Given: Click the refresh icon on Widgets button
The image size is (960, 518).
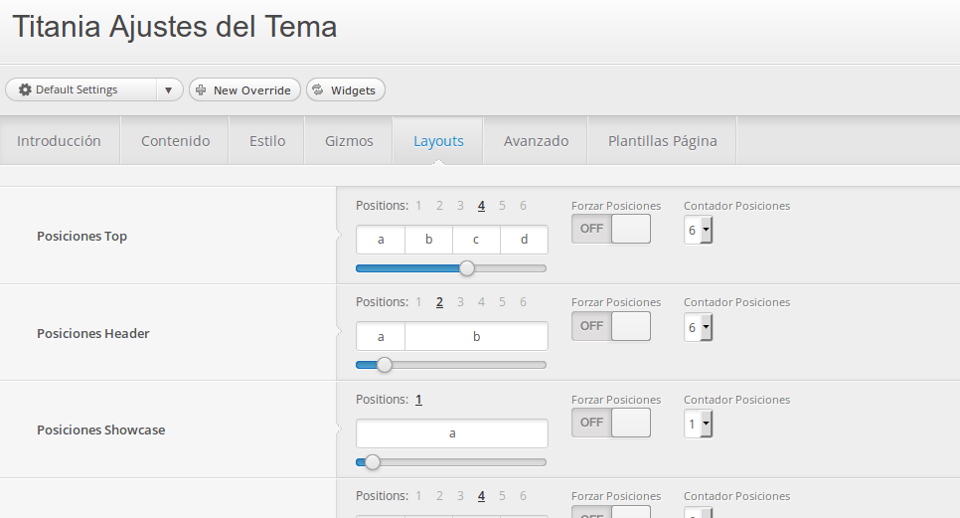Looking at the screenshot, I should click(x=318, y=90).
